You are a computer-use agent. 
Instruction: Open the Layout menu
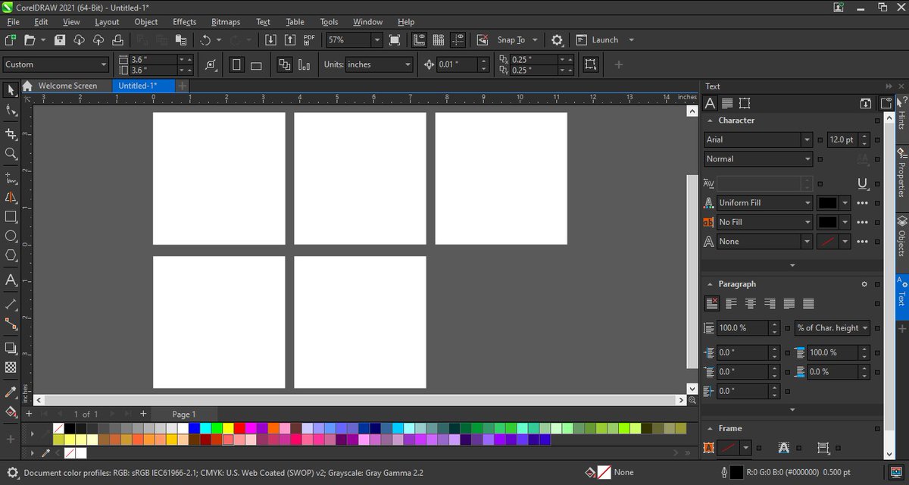(x=107, y=22)
